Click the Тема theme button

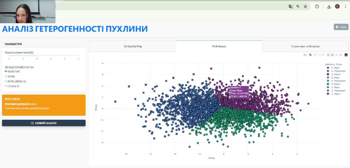(341, 27)
